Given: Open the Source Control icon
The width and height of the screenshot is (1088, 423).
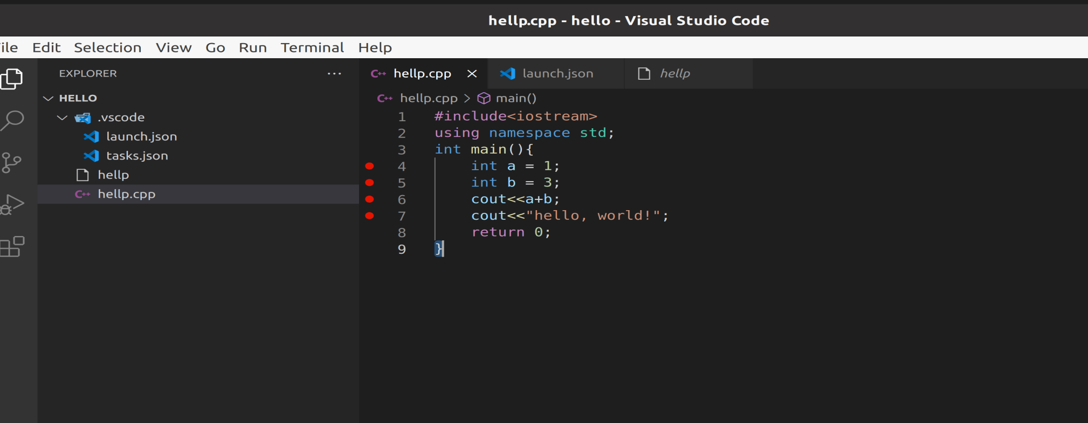Looking at the screenshot, I should (x=11, y=163).
